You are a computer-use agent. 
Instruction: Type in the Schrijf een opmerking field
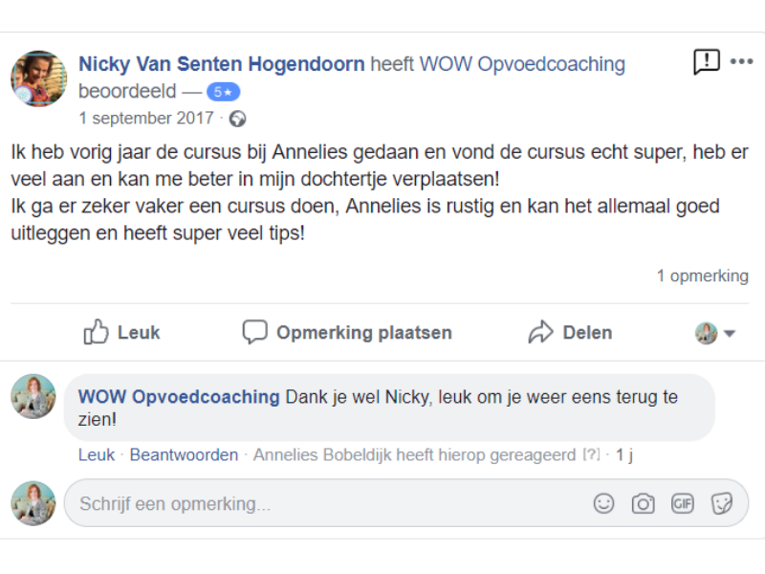click(325, 503)
